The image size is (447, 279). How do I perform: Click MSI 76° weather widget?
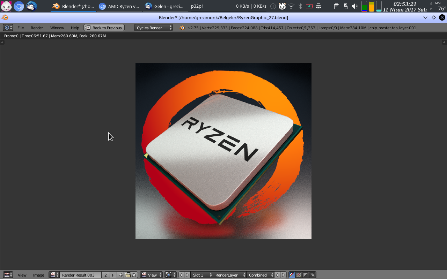[x=438, y=6]
